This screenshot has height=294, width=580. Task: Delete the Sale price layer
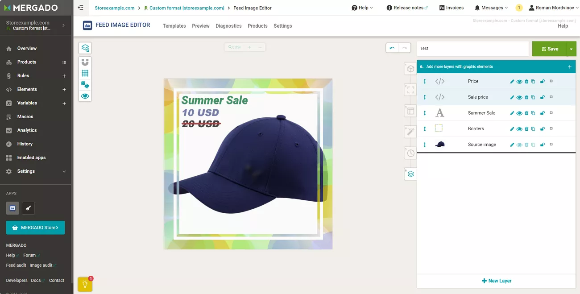(526, 97)
